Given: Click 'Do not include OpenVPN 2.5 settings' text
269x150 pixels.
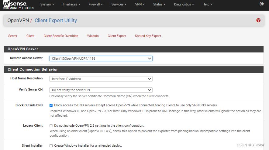Looking at the screenshot, I should [x=99, y=125].
